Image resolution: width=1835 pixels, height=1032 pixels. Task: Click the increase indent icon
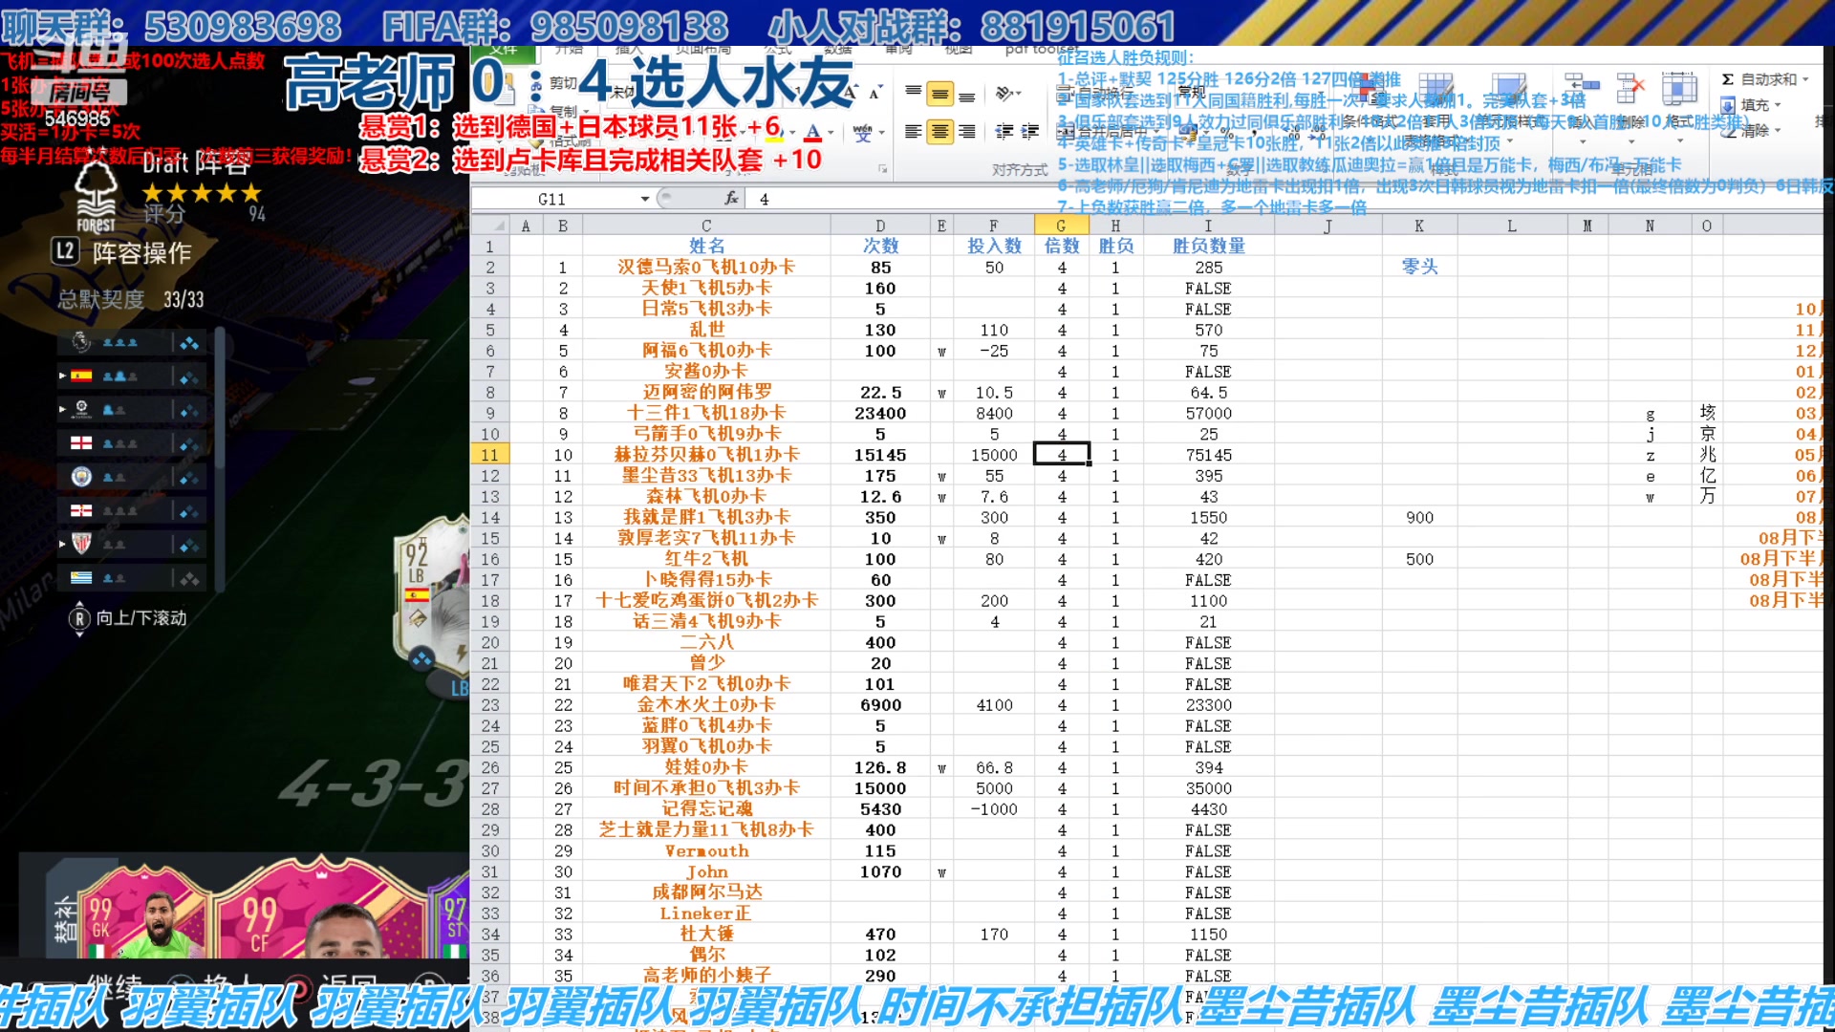click(1030, 132)
